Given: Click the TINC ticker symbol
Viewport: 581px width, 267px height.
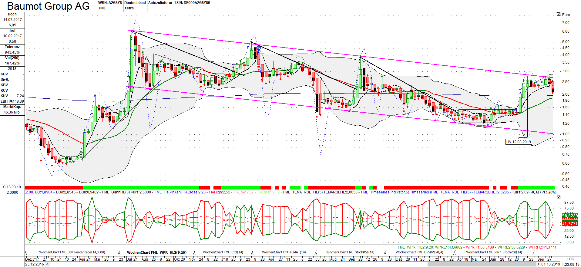Looking at the screenshot, I should [x=102, y=8].
